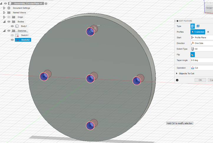
Task: Select Sketch2 in the browser tree
Action: click(x=25, y=40)
